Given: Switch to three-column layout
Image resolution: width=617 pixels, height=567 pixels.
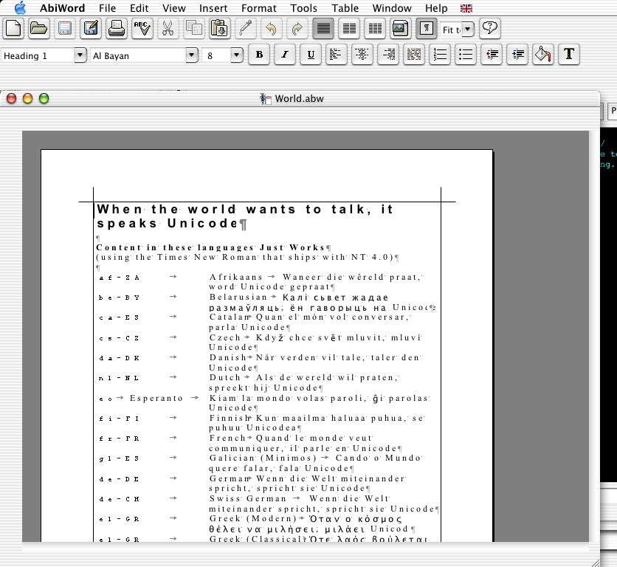Looking at the screenshot, I should tap(375, 29).
